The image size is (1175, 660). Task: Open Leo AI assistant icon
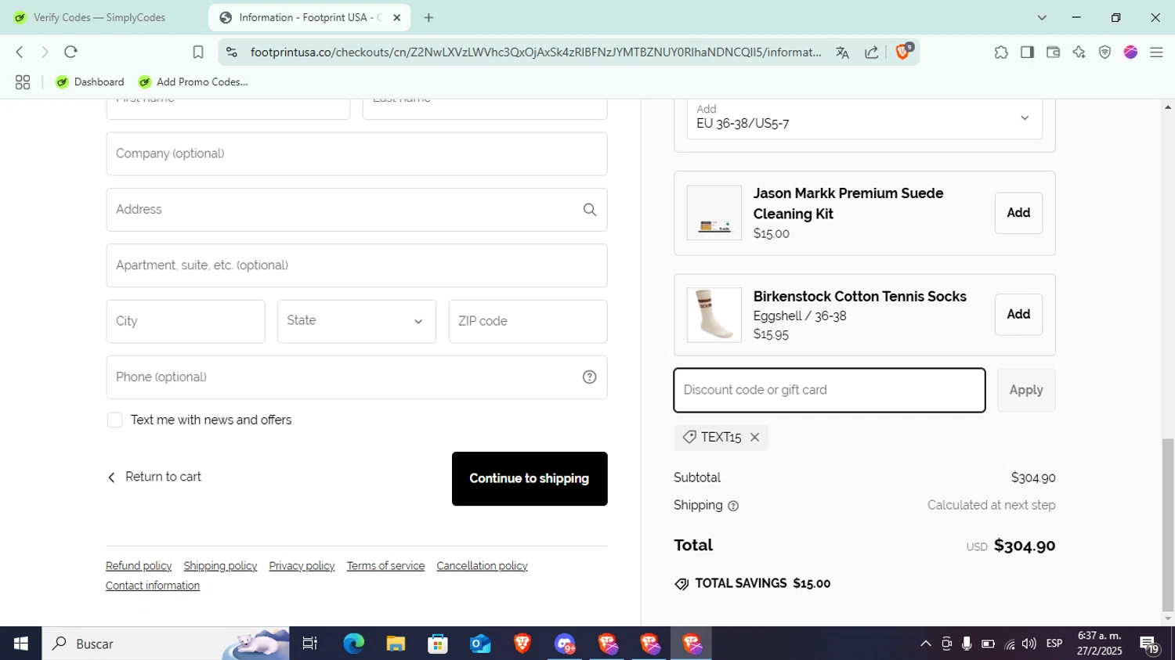pos(1079,52)
